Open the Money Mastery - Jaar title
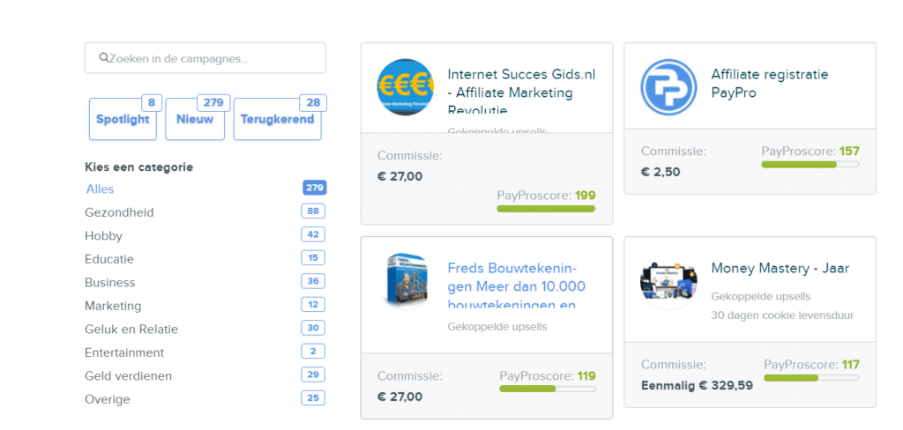903x430 pixels. (x=780, y=268)
